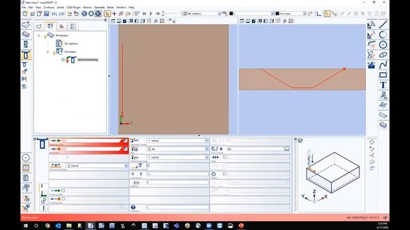Select Vertical trimming tree item
Screen dimensions: 410x230
click(x=88, y=59)
